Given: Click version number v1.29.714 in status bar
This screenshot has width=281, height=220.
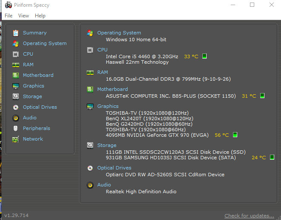Looking at the screenshot, I should click(x=16, y=215).
